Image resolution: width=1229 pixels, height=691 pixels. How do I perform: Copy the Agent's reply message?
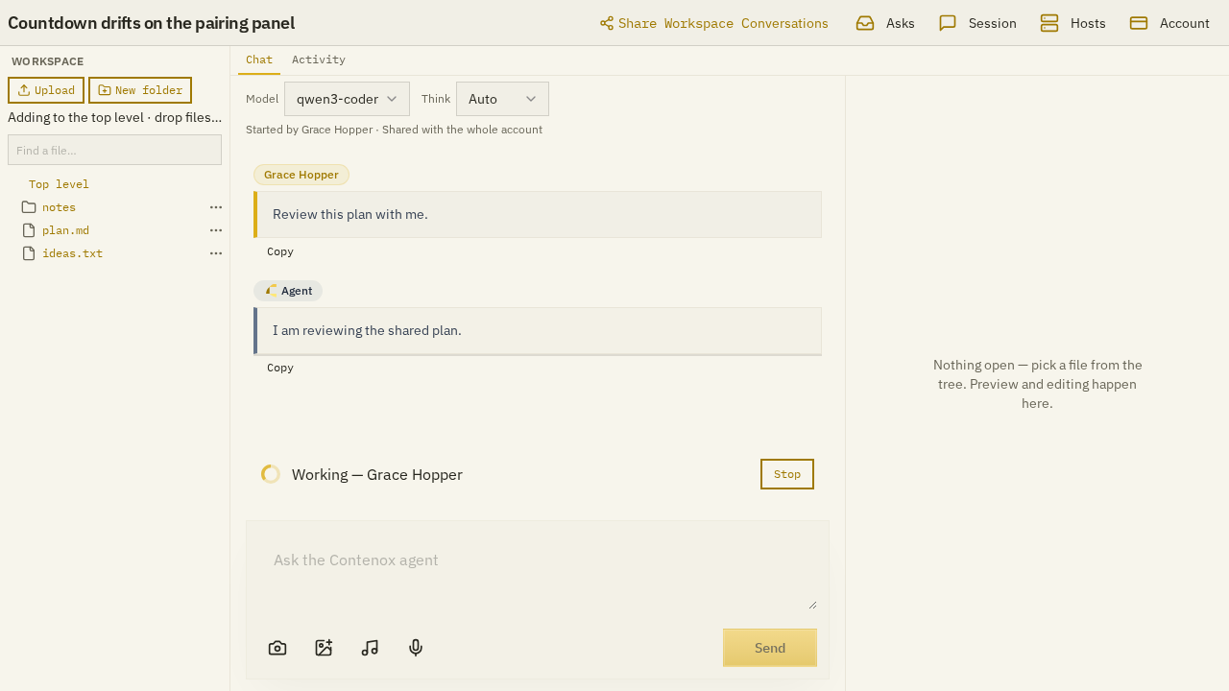280,368
